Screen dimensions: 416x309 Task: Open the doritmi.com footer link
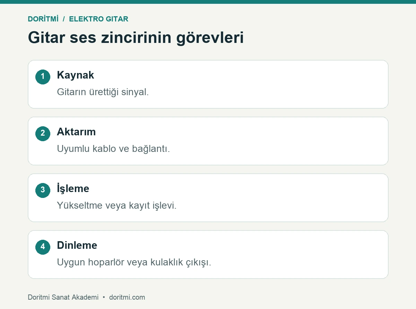point(127,297)
